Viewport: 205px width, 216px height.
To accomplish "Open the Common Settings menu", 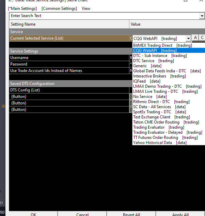I will pos(59,9).
